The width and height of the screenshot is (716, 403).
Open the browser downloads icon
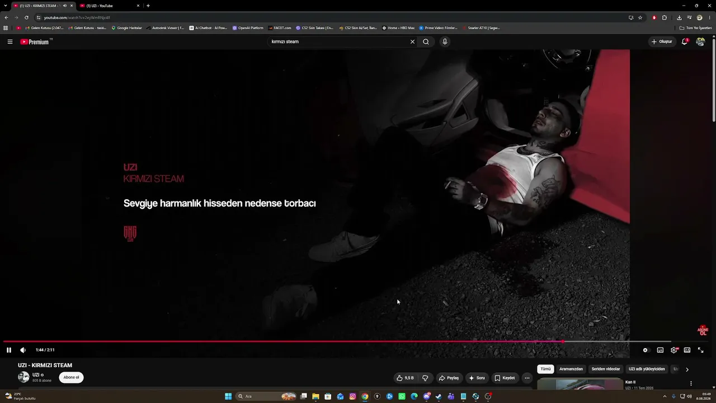point(679,17)
